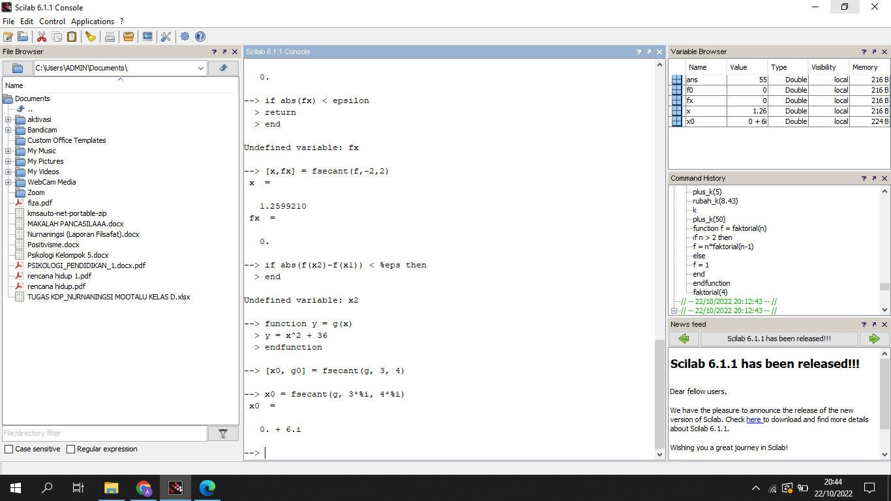Click 'Scilab 6.1.1 has been released!!!' news button
Viewport: 891px width, 501px height.
779,339
